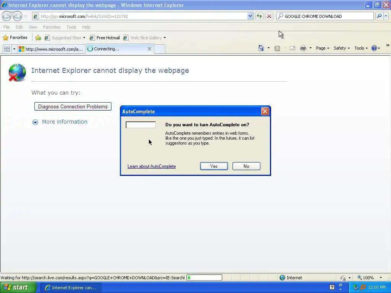Stop loading with the red X icon
The width and height of the screenshot is (391, 293).
269,16
